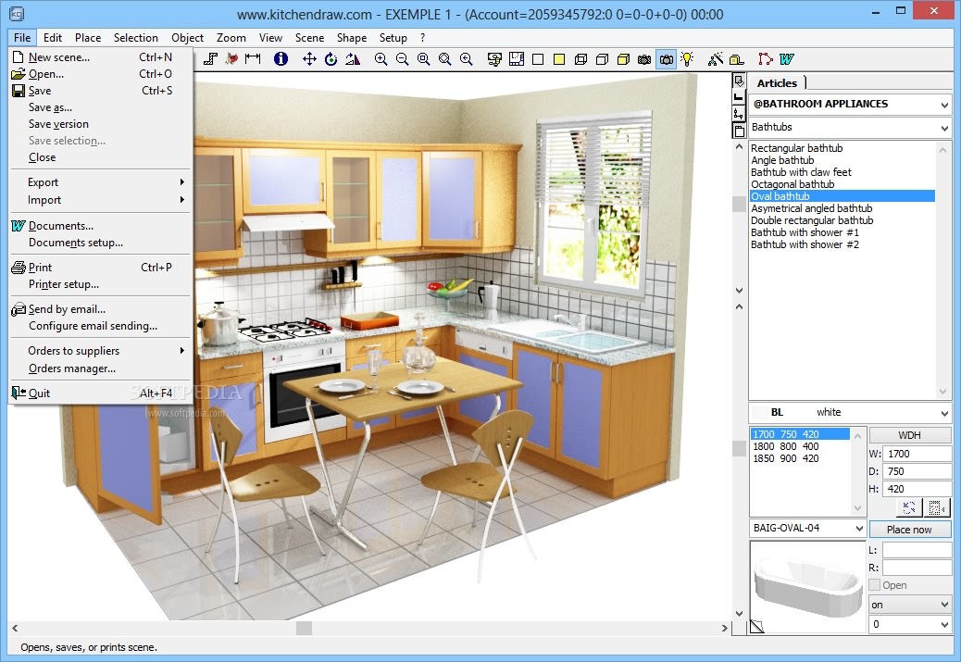Click the WDH button
Viewport: 961px width, 662px height.
point(910,435)
